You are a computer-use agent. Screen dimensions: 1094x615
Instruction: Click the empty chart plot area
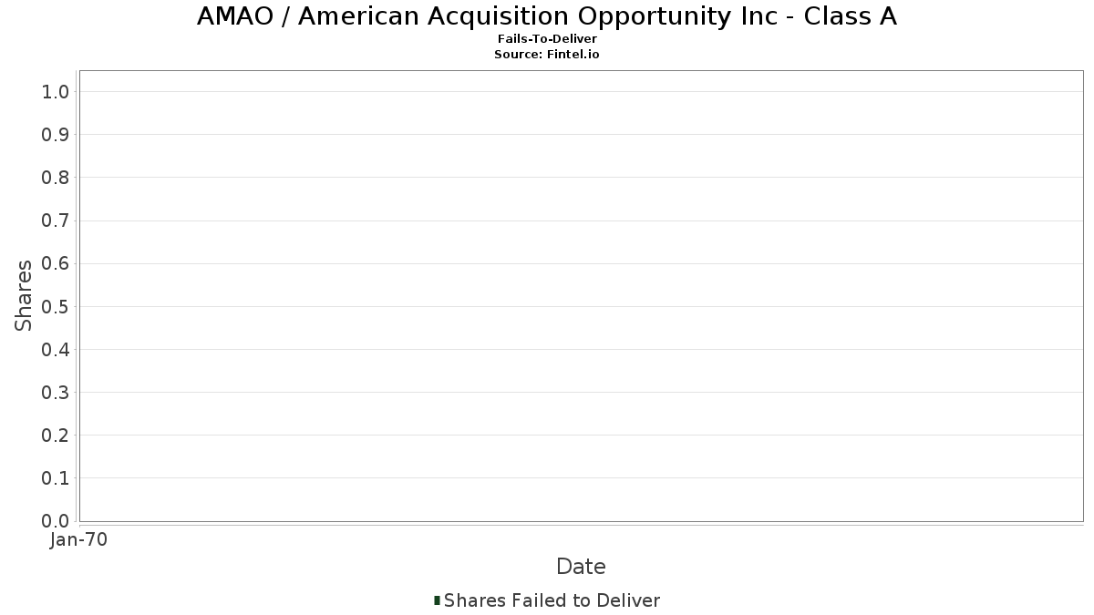click(581, 296)
